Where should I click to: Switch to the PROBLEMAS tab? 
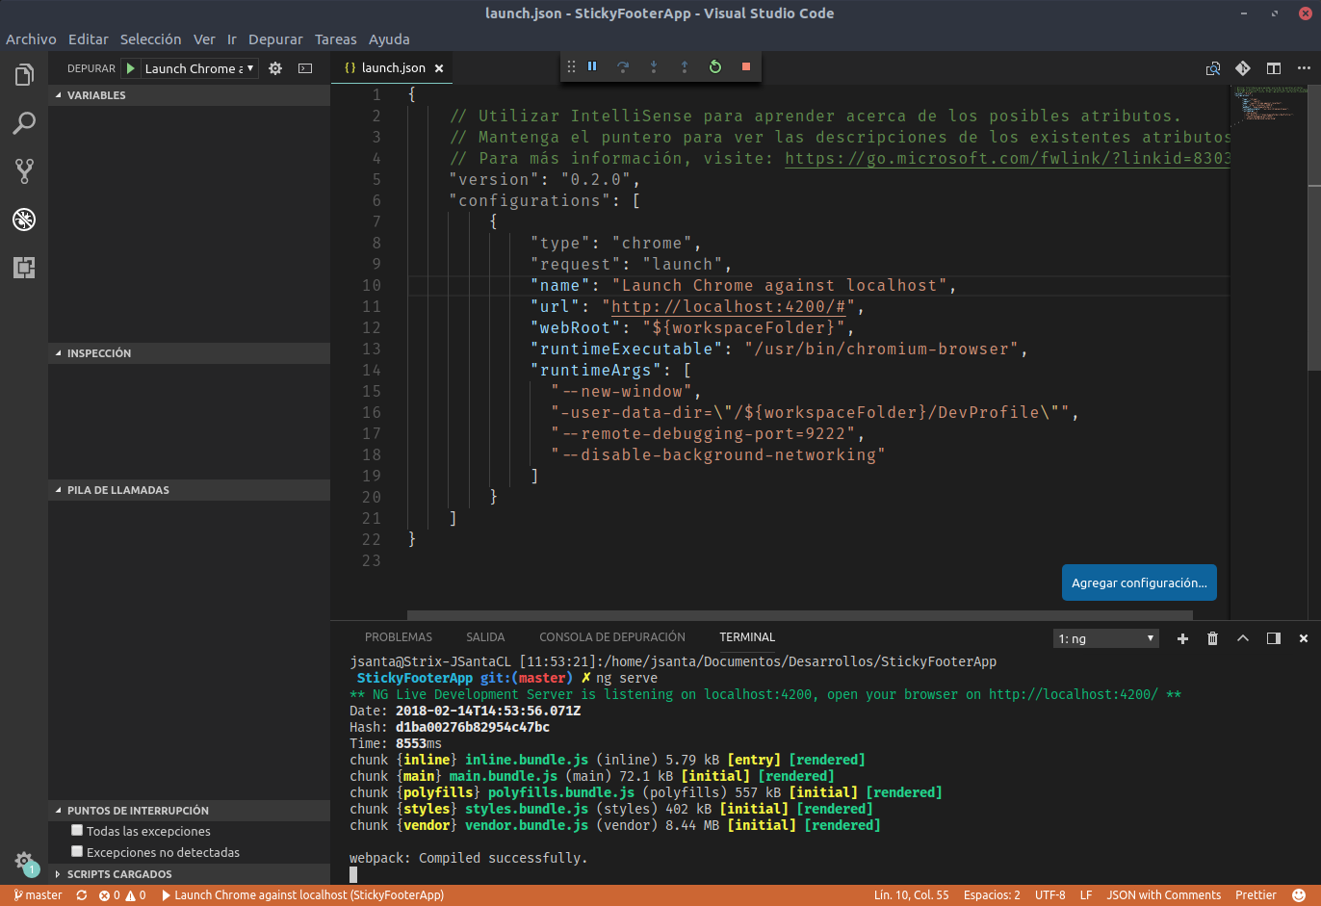pos(399,636)
